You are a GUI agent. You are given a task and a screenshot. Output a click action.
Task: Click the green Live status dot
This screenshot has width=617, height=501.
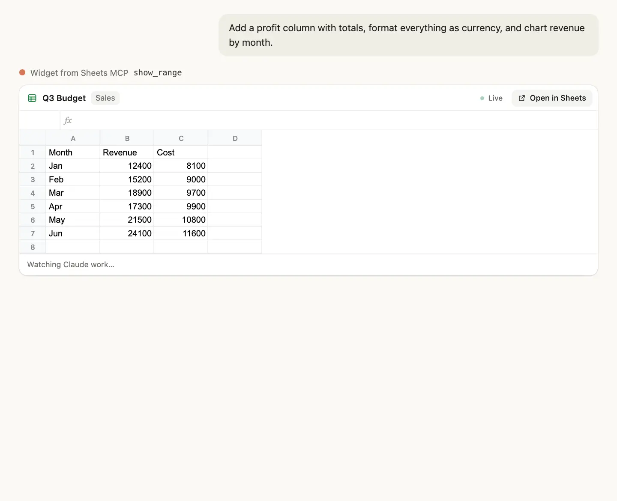[482, 98]
